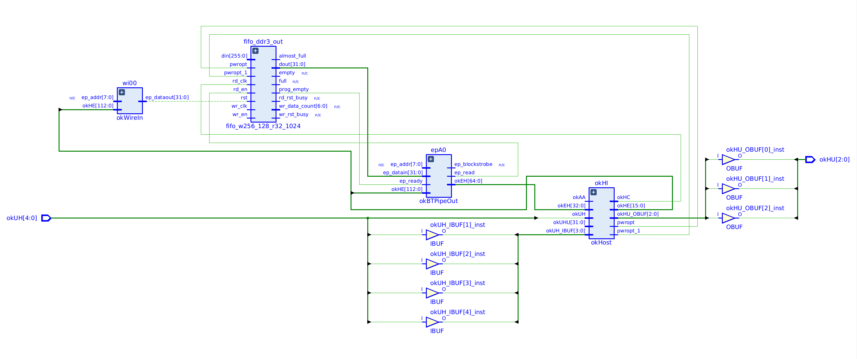
Task: Select okUH_IBUF[3:0] pin on okHI
Action: click(x=566, y=231)
